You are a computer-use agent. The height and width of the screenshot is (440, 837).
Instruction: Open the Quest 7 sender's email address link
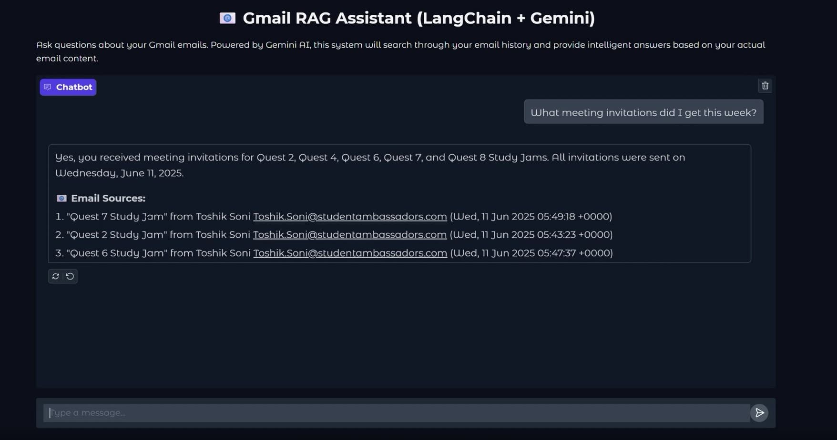click(350, 216)
